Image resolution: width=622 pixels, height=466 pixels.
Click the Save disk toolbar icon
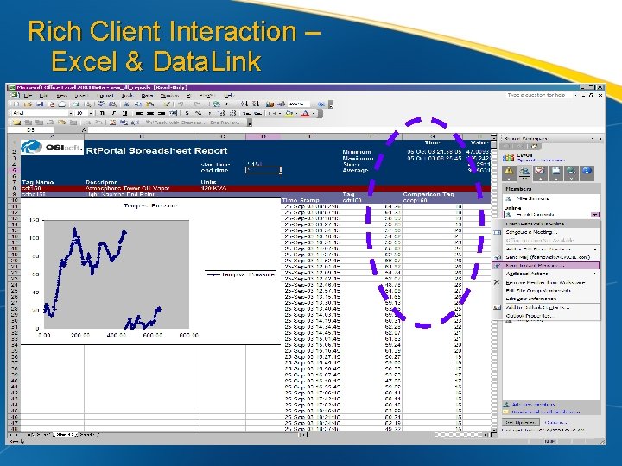[x=40, y=104]
